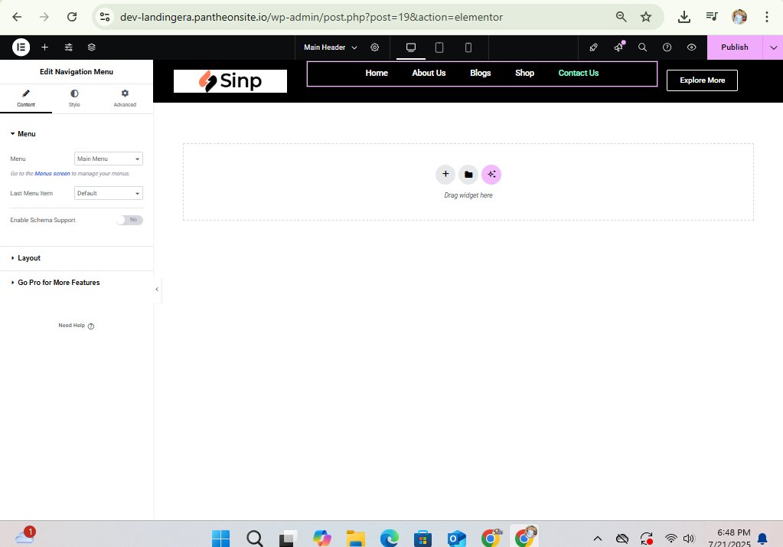The height and width of the screenshot is (547, 783).
Task: Open the template library folder icon
Action: (x=468, y=175)
